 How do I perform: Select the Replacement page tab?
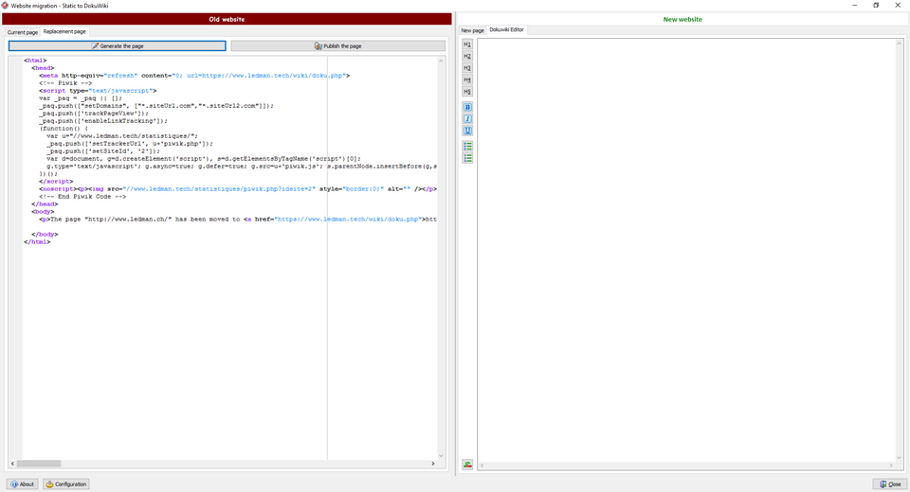click(x=64, y=31)
